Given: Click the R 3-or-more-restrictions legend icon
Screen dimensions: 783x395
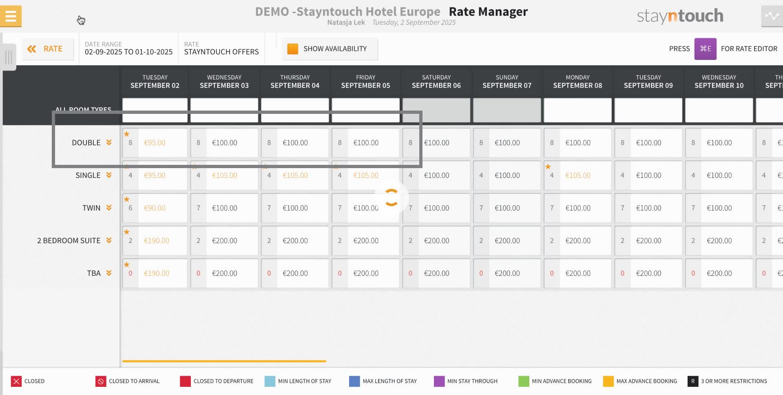Looking at the screenshot, I should (692, 381).
